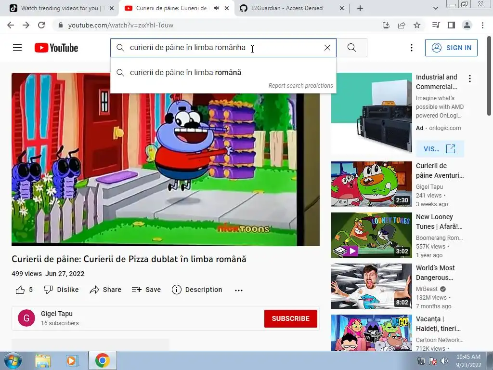
Task: Submit search with the magnifier button
Action: coord(352,48)
